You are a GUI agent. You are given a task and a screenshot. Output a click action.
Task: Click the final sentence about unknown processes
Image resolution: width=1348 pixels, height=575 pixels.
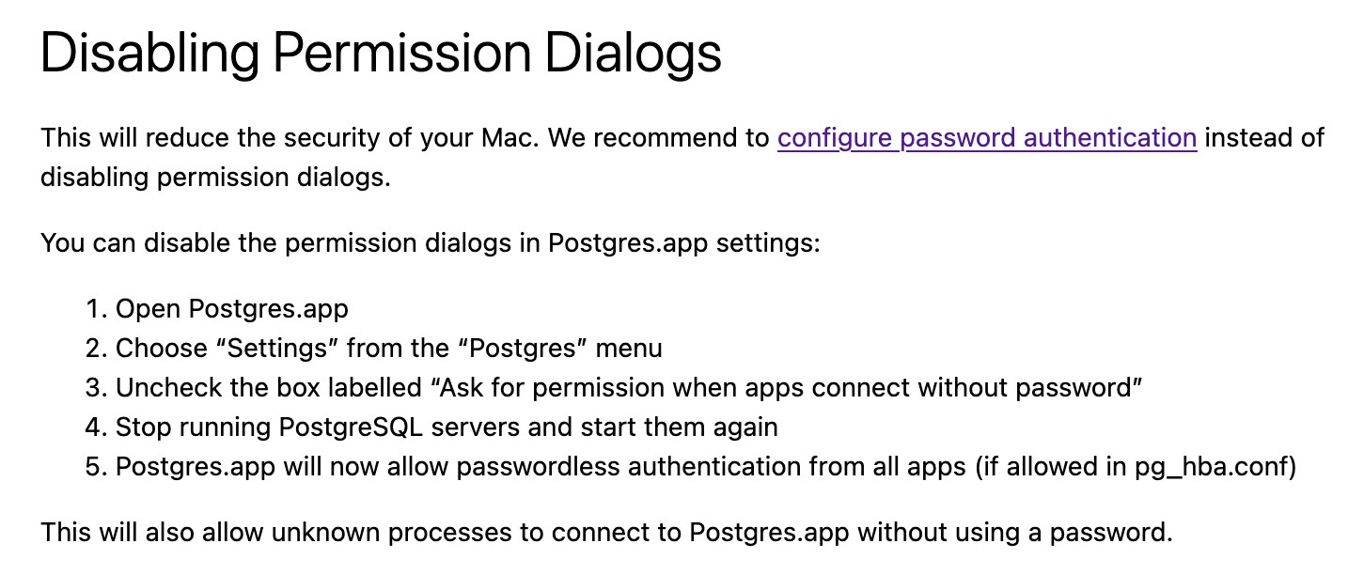coord(606,533)
